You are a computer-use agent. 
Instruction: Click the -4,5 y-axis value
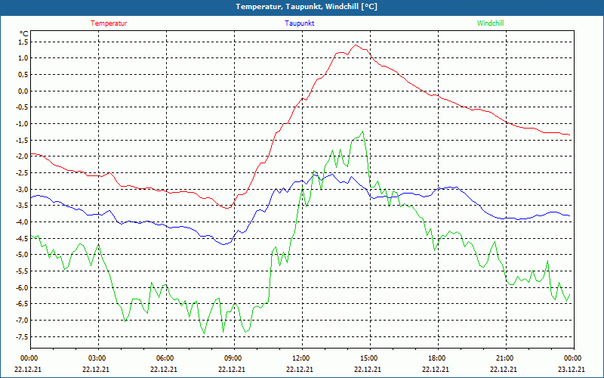pyautogui.click(x=22, y=238)
